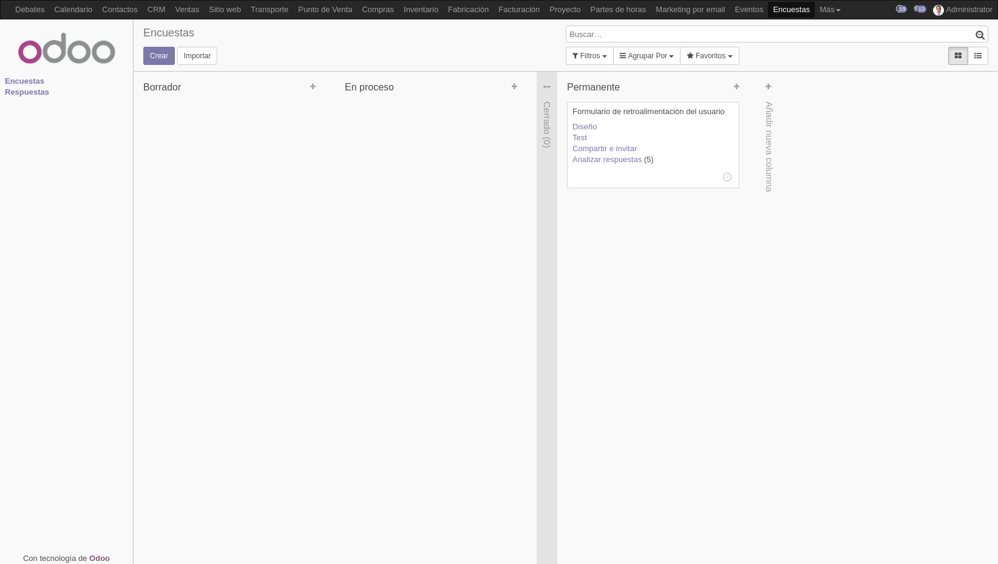Open the Favoritos dropdown
This screenshot has width=998, height=564.
[x=710, y=56]
